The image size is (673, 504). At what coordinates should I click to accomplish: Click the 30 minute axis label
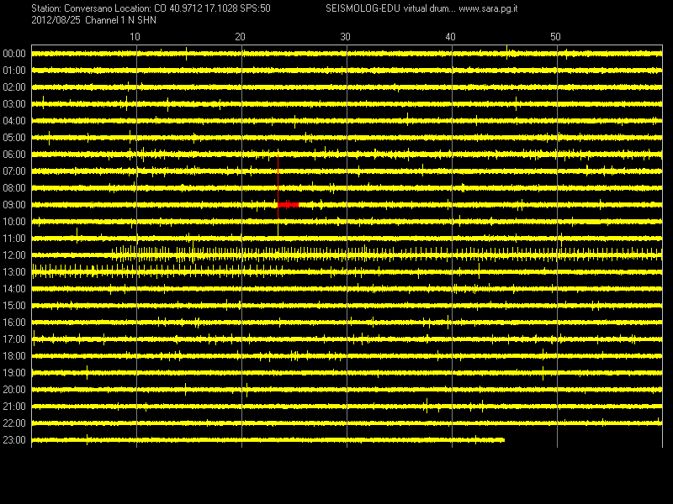click(x=345, y=37)
